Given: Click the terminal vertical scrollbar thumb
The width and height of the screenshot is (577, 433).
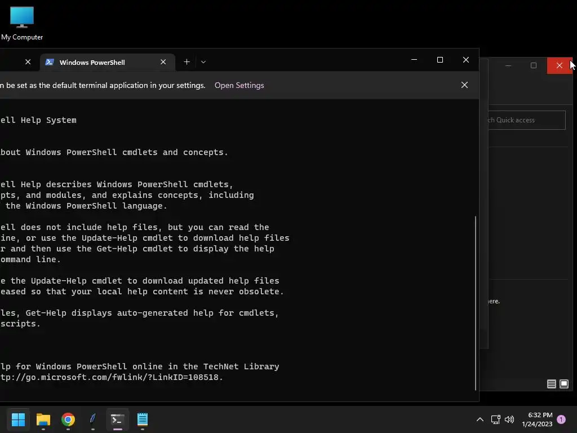Looking at the screenshot, I should [x=476, y=303].
